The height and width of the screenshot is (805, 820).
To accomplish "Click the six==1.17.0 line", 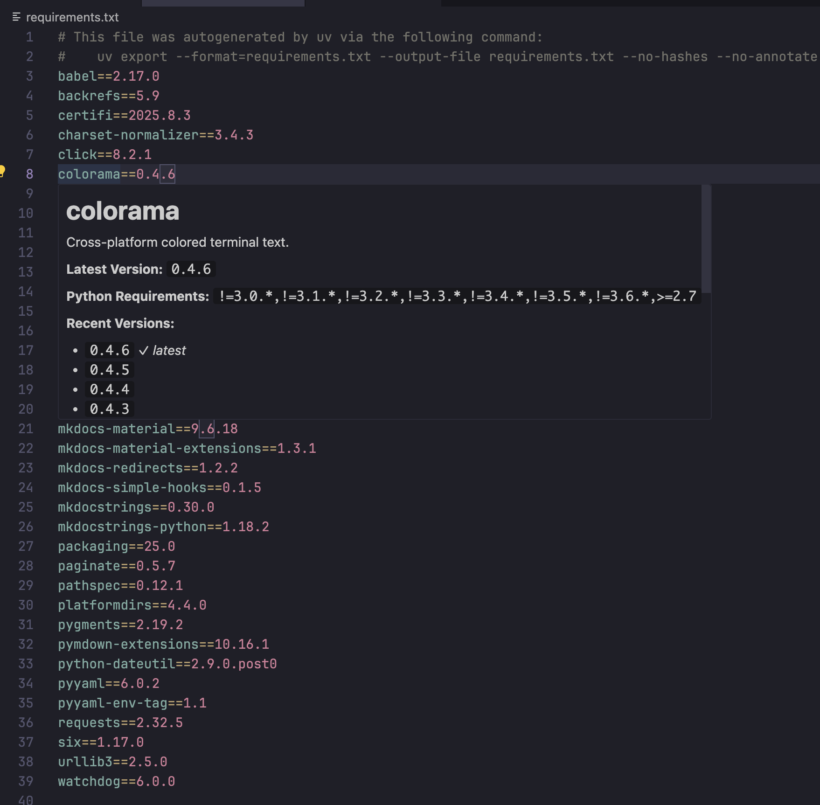I will tap(101, 742).
